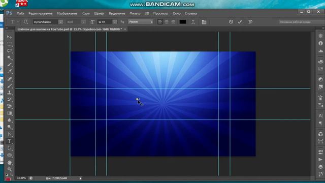Open the Слои menu
The height and width of the screenshot is (183, 325).
[x=86, y=13]
